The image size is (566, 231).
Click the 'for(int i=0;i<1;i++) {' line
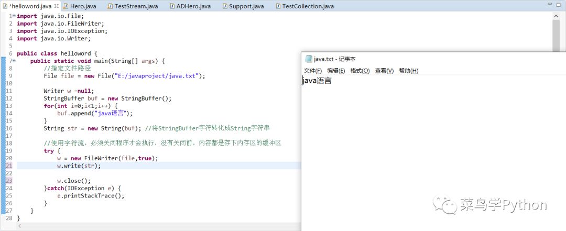[x=81, y=106]
